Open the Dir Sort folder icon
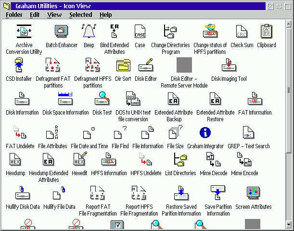 123,65
